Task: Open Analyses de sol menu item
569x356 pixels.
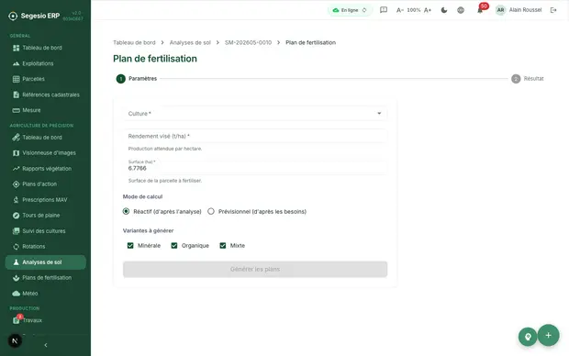Action: [46, 262]
